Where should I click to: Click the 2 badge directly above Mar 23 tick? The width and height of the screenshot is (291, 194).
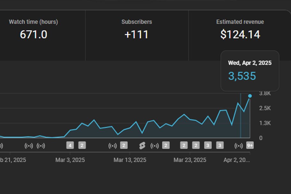184,146
